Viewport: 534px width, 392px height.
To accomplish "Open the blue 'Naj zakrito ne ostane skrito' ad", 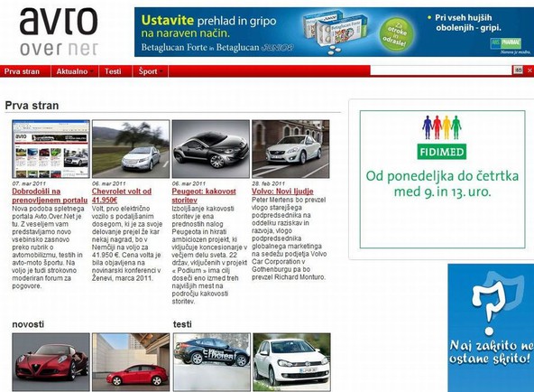I will point(491,328).
